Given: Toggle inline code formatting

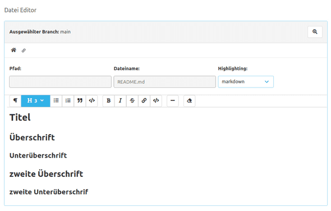Looking at the screenshot, I should point(156,101).
